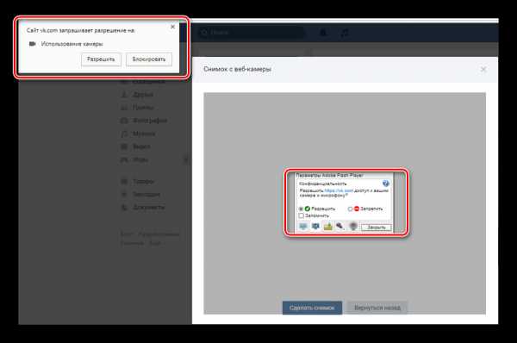Open the Flash local storage folder icon
The image size is (517, 343).
coord(328,227)
